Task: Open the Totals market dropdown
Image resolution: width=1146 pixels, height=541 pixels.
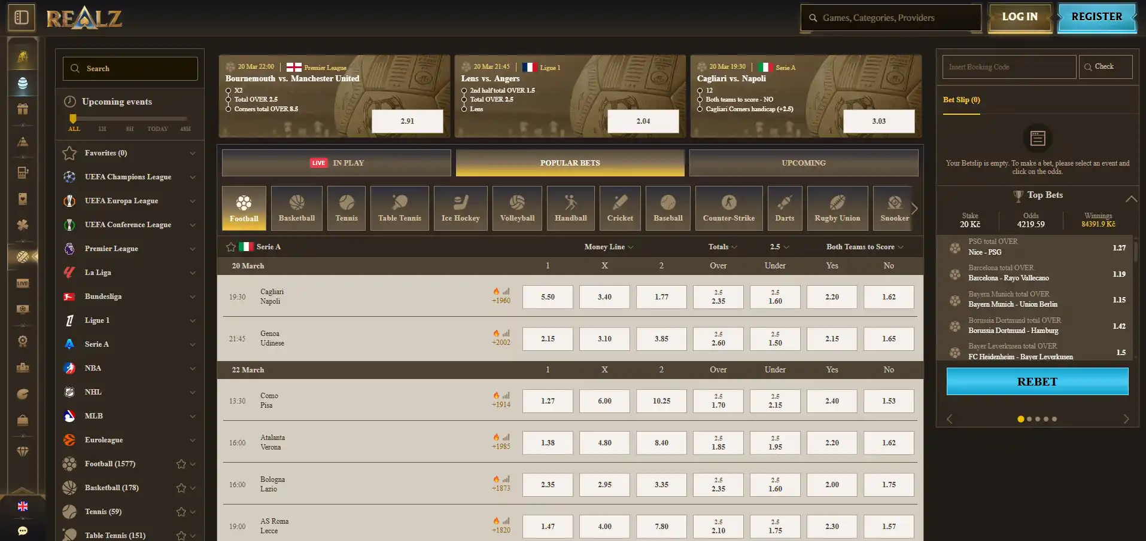Action: point(723,247)
